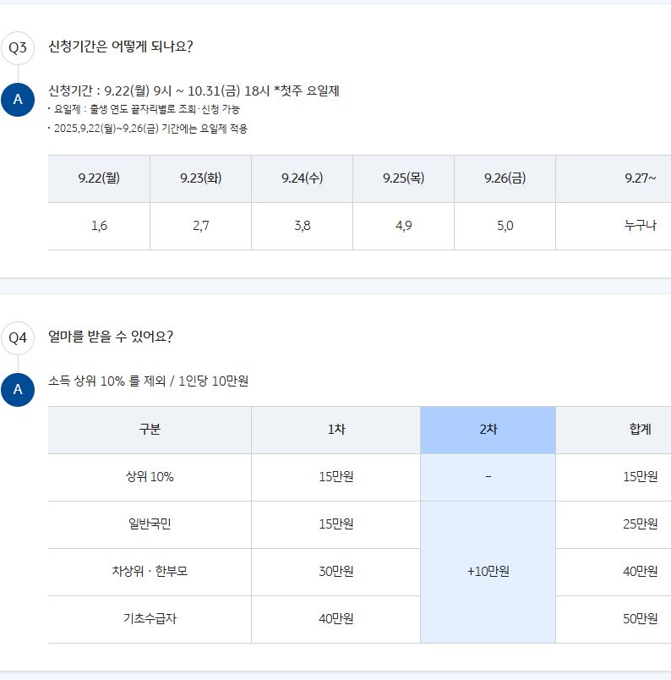Click the 1차 column header
This screenshot has width=671, height=680.
coord(336,430)
